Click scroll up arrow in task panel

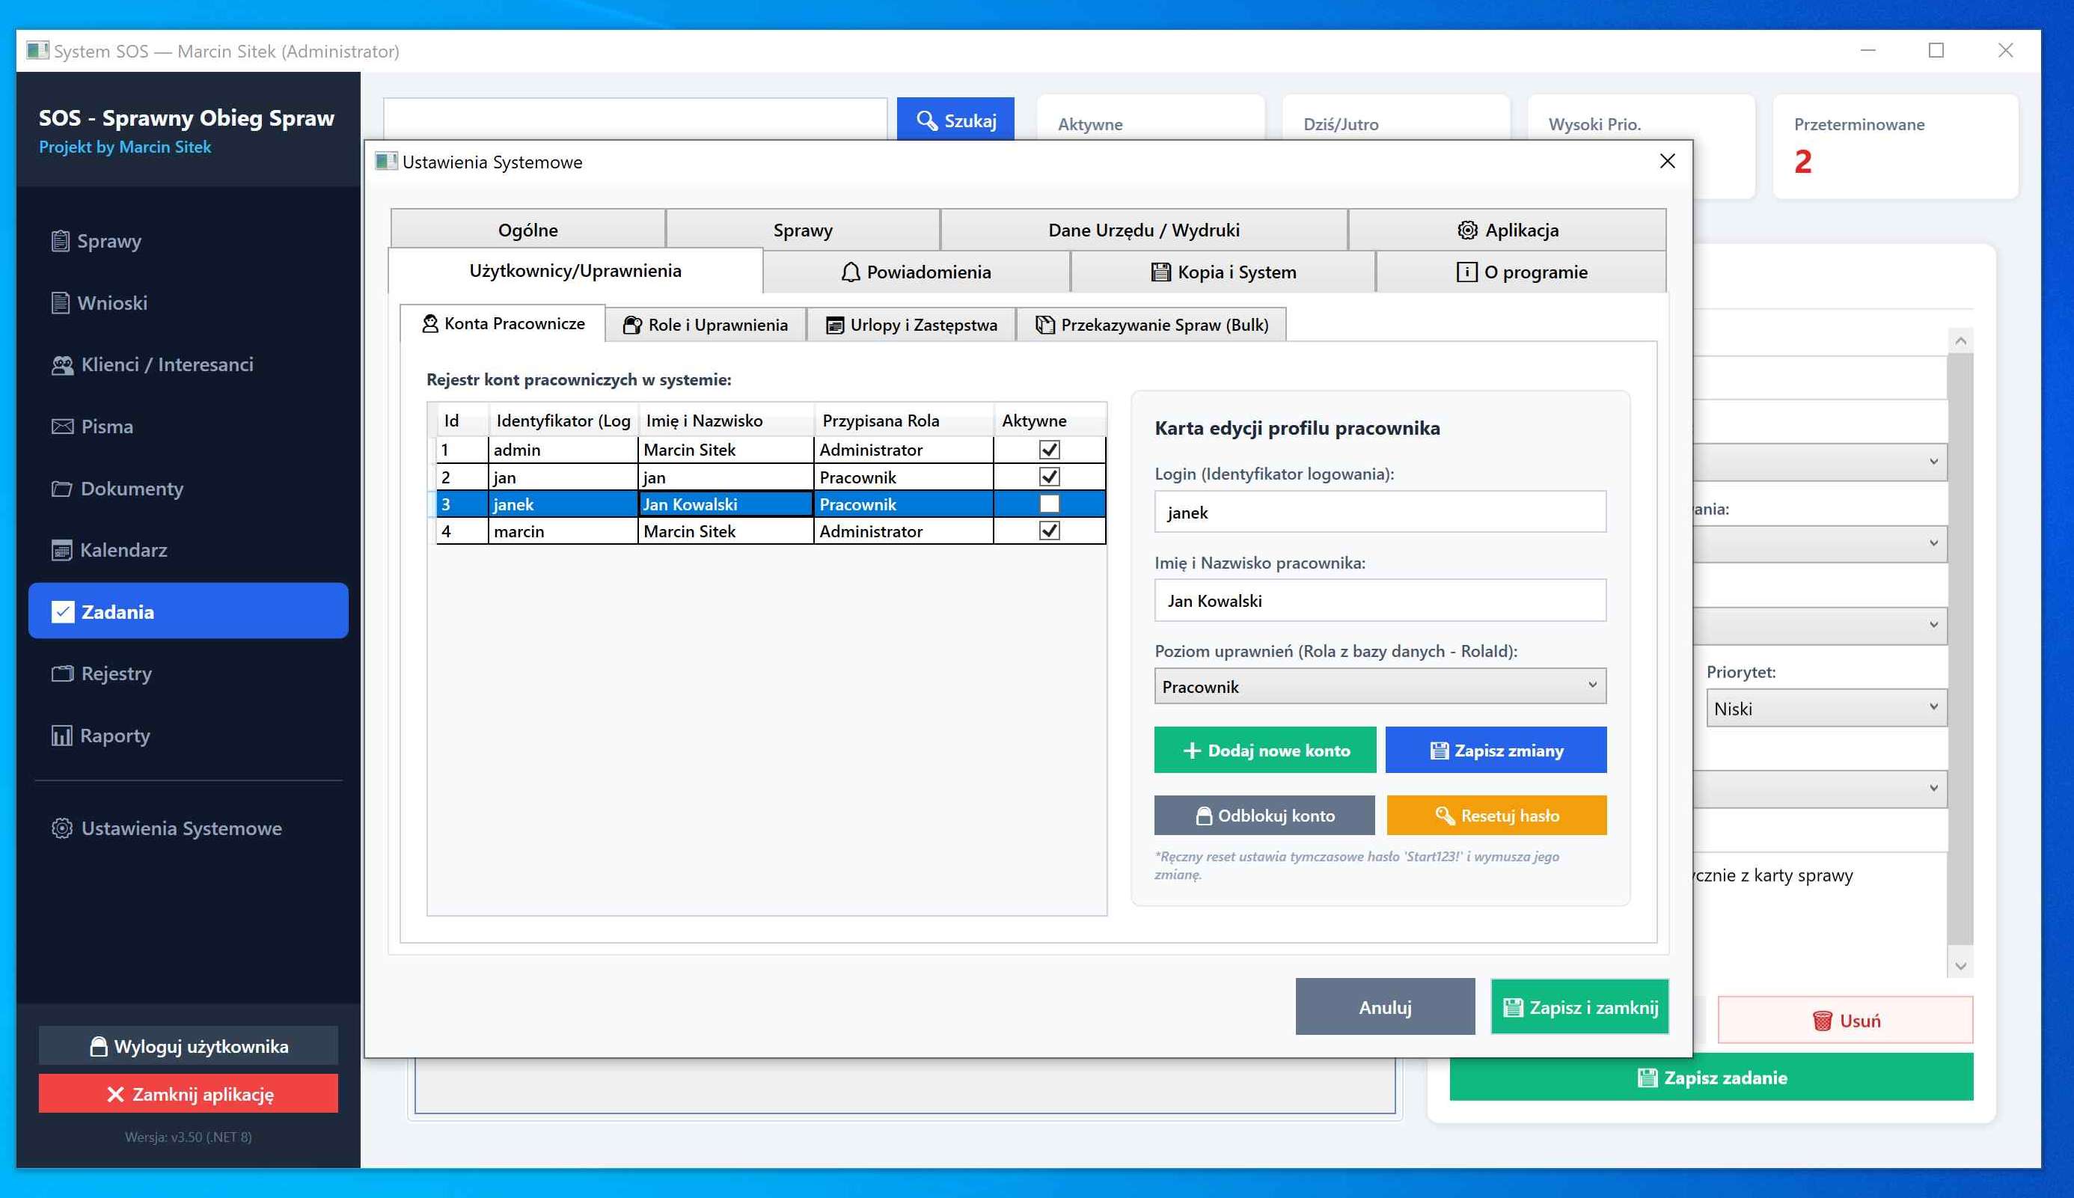pos(1960,340)
